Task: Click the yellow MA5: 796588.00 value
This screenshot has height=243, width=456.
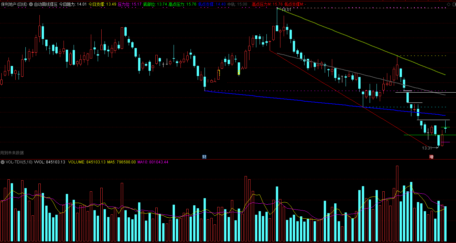Action: (121, 162)
